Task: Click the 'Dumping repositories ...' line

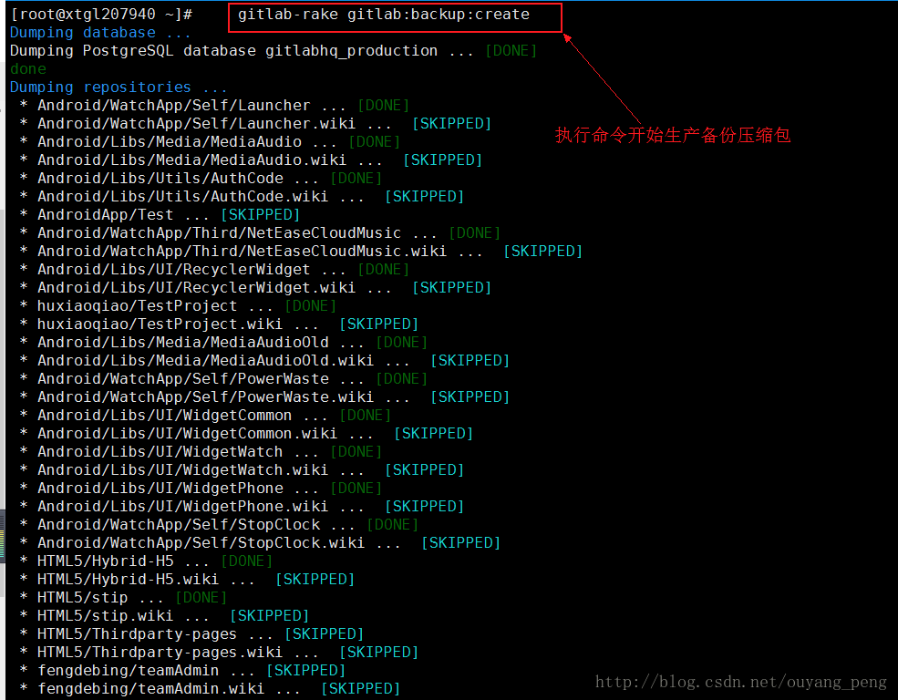Action: click(x=119, y=87)
